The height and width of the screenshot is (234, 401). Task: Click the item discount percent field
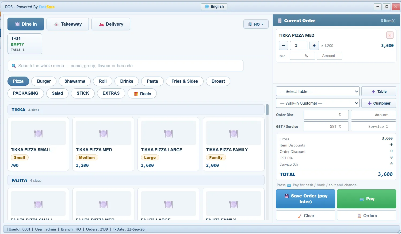302,56
